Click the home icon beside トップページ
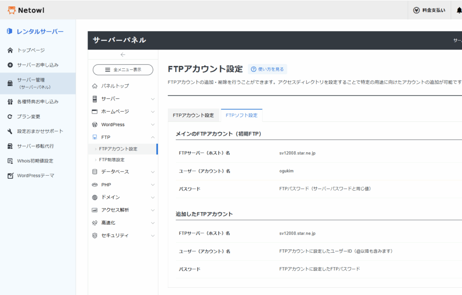 [10, 50]
